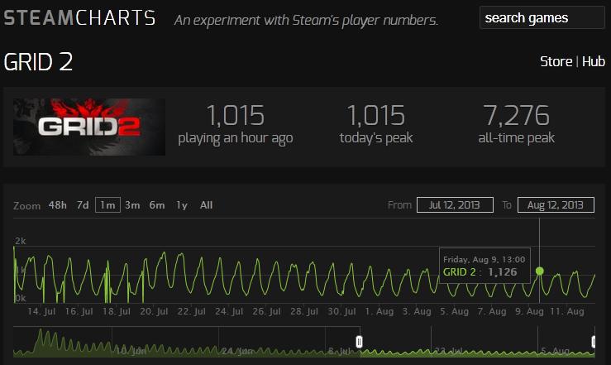Image resolution: width=611 pixels, height=365 pixels.
Task: Show All time range
Action: click(206, 205)
